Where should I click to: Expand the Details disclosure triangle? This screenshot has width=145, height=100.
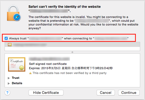pos(9,83)
